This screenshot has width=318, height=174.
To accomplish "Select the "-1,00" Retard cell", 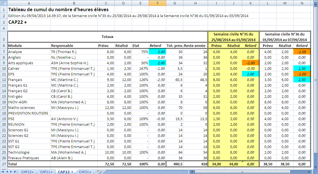I will [157, 69].
